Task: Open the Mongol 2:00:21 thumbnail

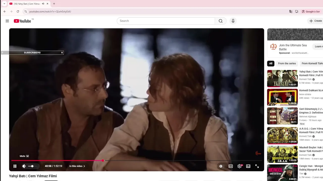Action: pos(282,173)
